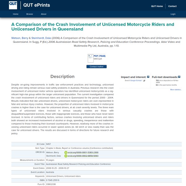This screenshot has height=186, width=186.
Task: Select the About navigation item
Action: pyautogui.click(x=43, y=14)
